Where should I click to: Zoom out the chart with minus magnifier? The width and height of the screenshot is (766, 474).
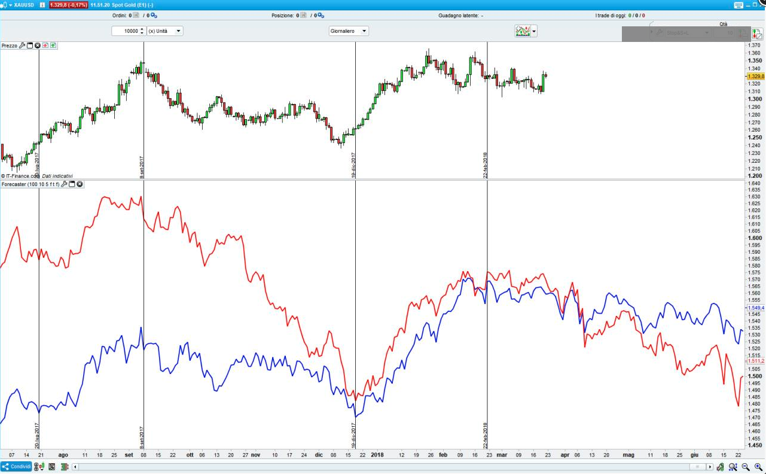(x=745, y=467)
